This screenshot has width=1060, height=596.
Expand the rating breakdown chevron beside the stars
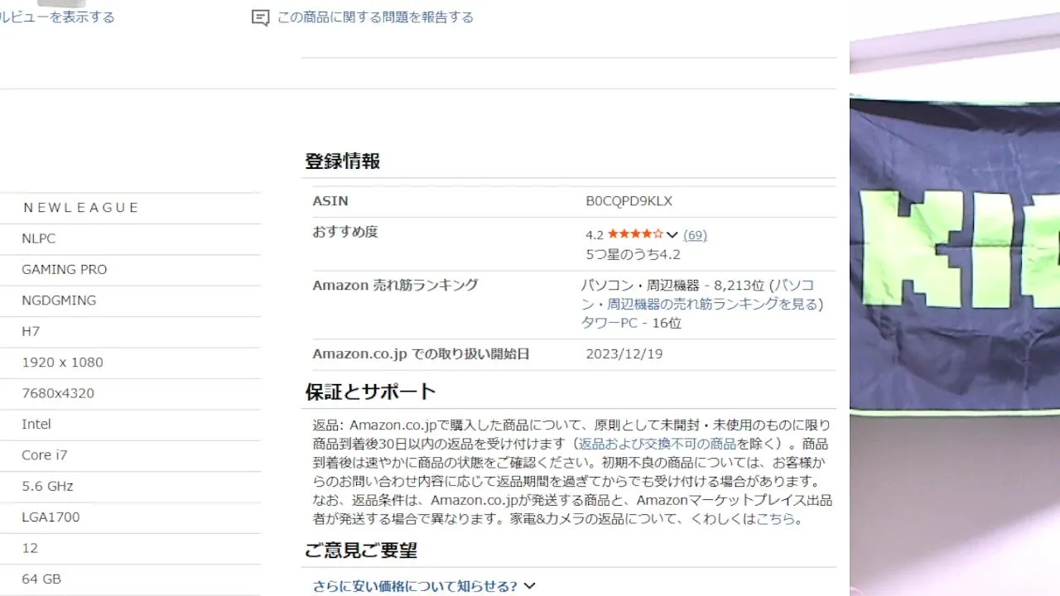672,235
